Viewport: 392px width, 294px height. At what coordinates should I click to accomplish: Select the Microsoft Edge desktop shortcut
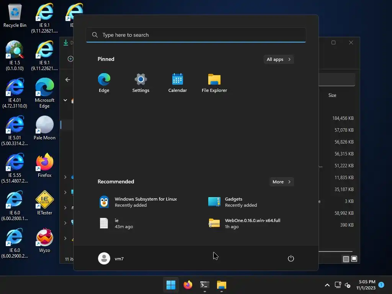[x=44, y=93]
